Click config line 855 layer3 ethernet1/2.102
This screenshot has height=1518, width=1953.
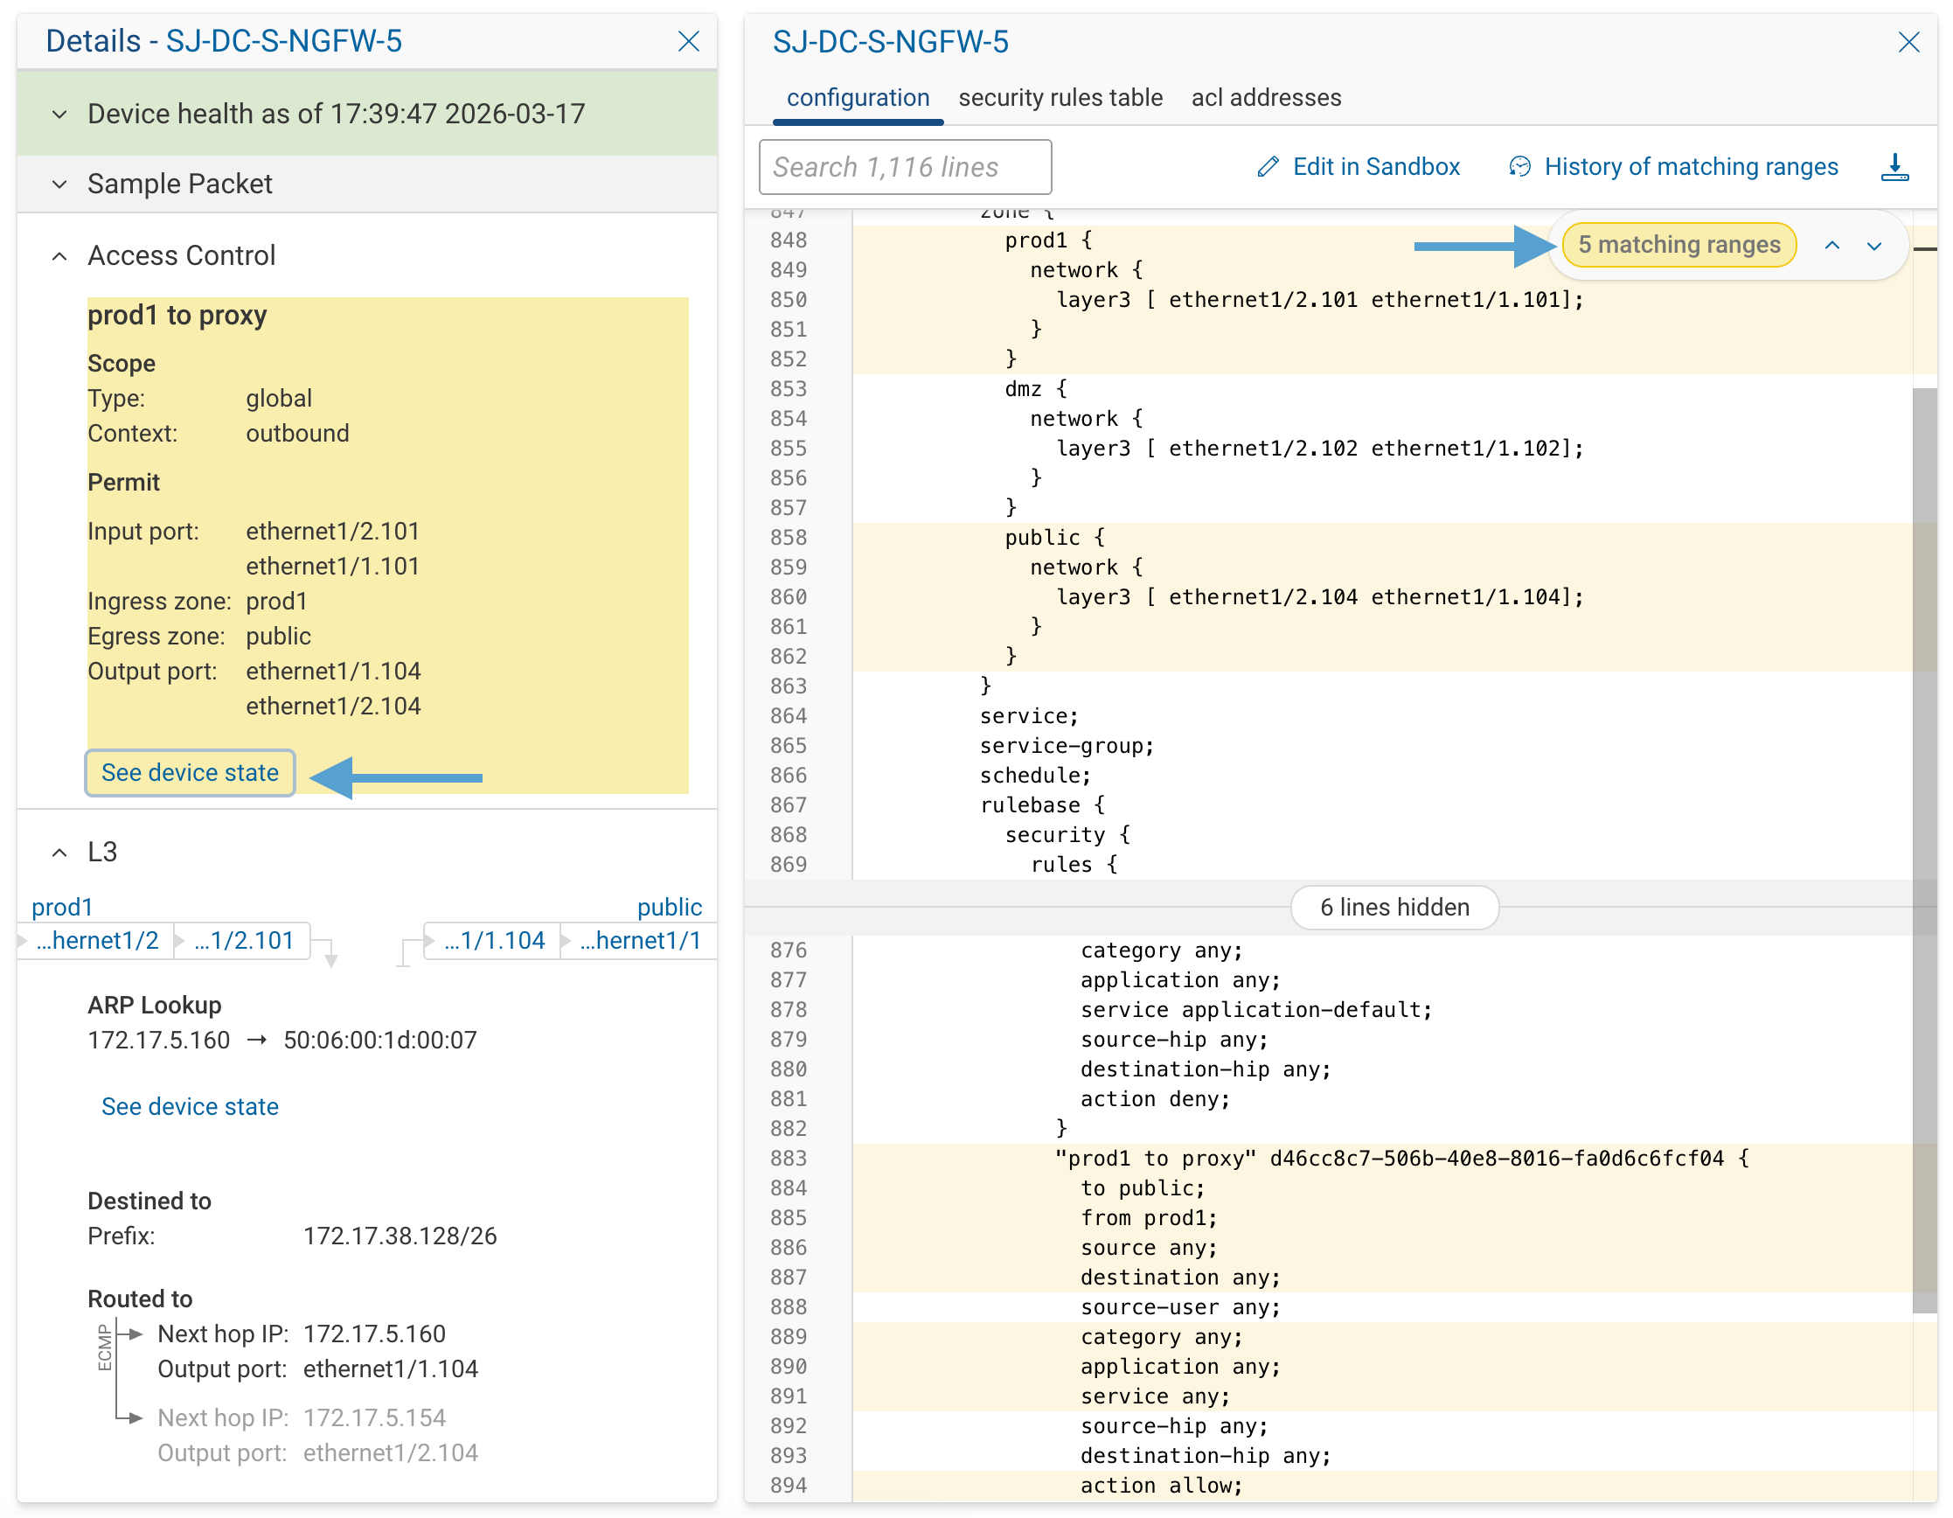(1319, 449)
